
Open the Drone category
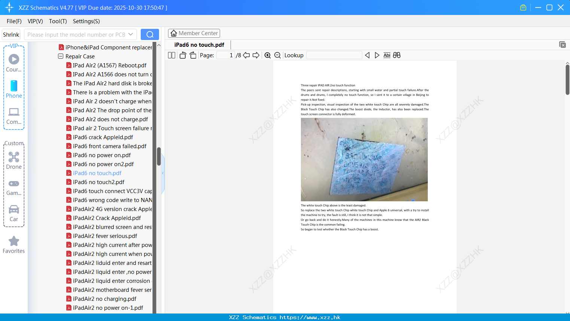coord(14,160)
